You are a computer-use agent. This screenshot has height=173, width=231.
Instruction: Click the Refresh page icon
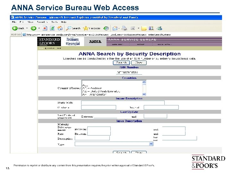coord(52,28)
